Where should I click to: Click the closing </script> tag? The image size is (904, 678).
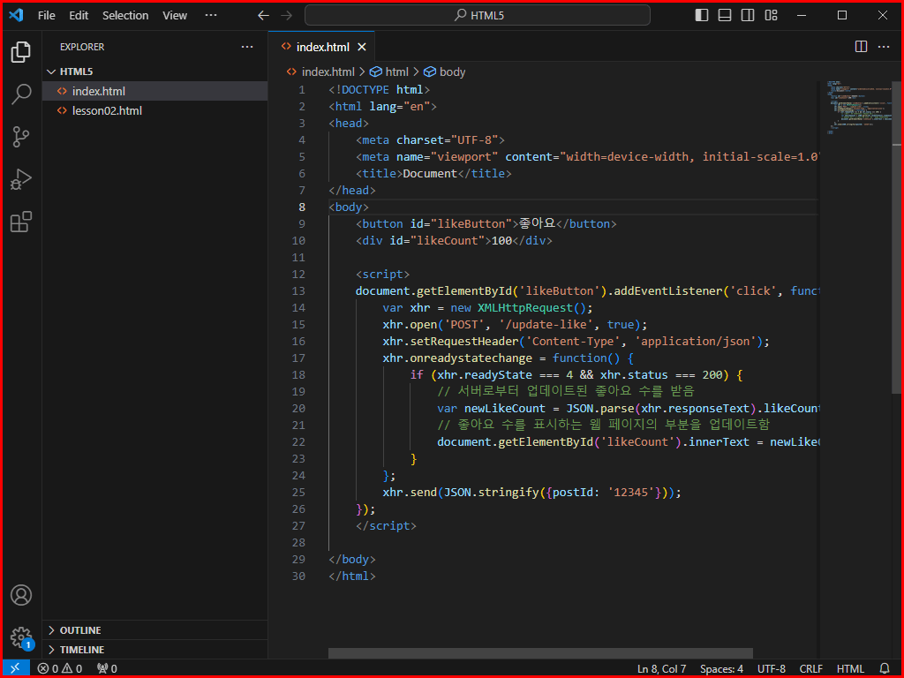pyautogui.click(x=386, y=526)
